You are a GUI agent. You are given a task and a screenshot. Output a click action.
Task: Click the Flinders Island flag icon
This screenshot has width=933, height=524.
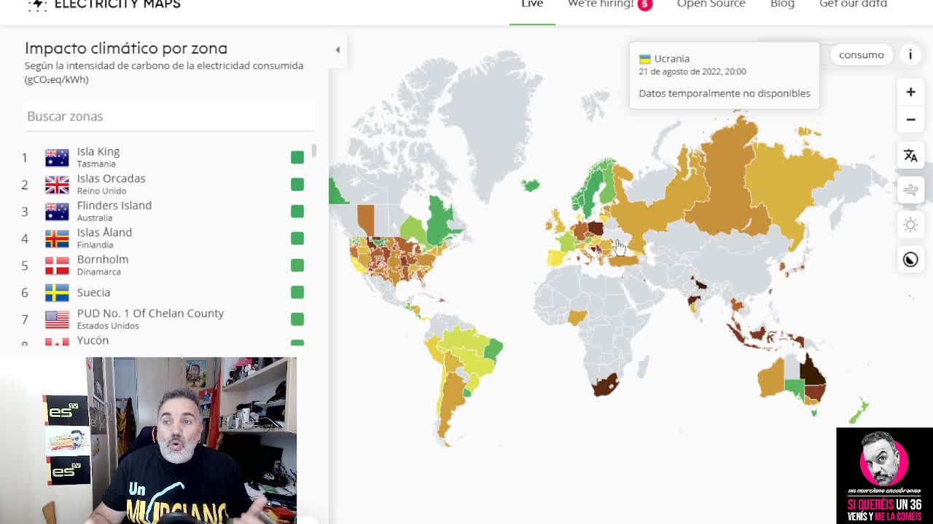click(x=57, y=211)
